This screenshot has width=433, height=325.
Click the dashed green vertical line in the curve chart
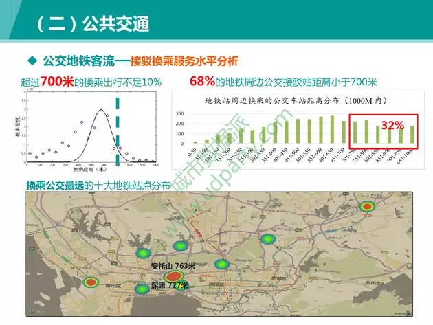point(118,131)
